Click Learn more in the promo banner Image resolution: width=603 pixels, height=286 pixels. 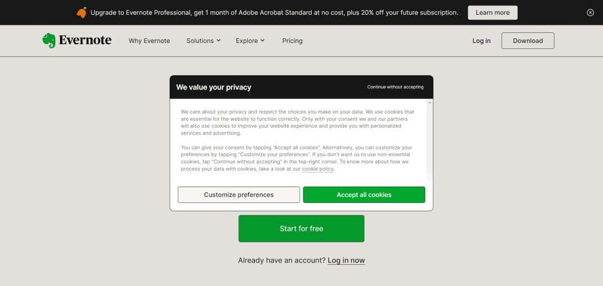[x=493, y=13]
